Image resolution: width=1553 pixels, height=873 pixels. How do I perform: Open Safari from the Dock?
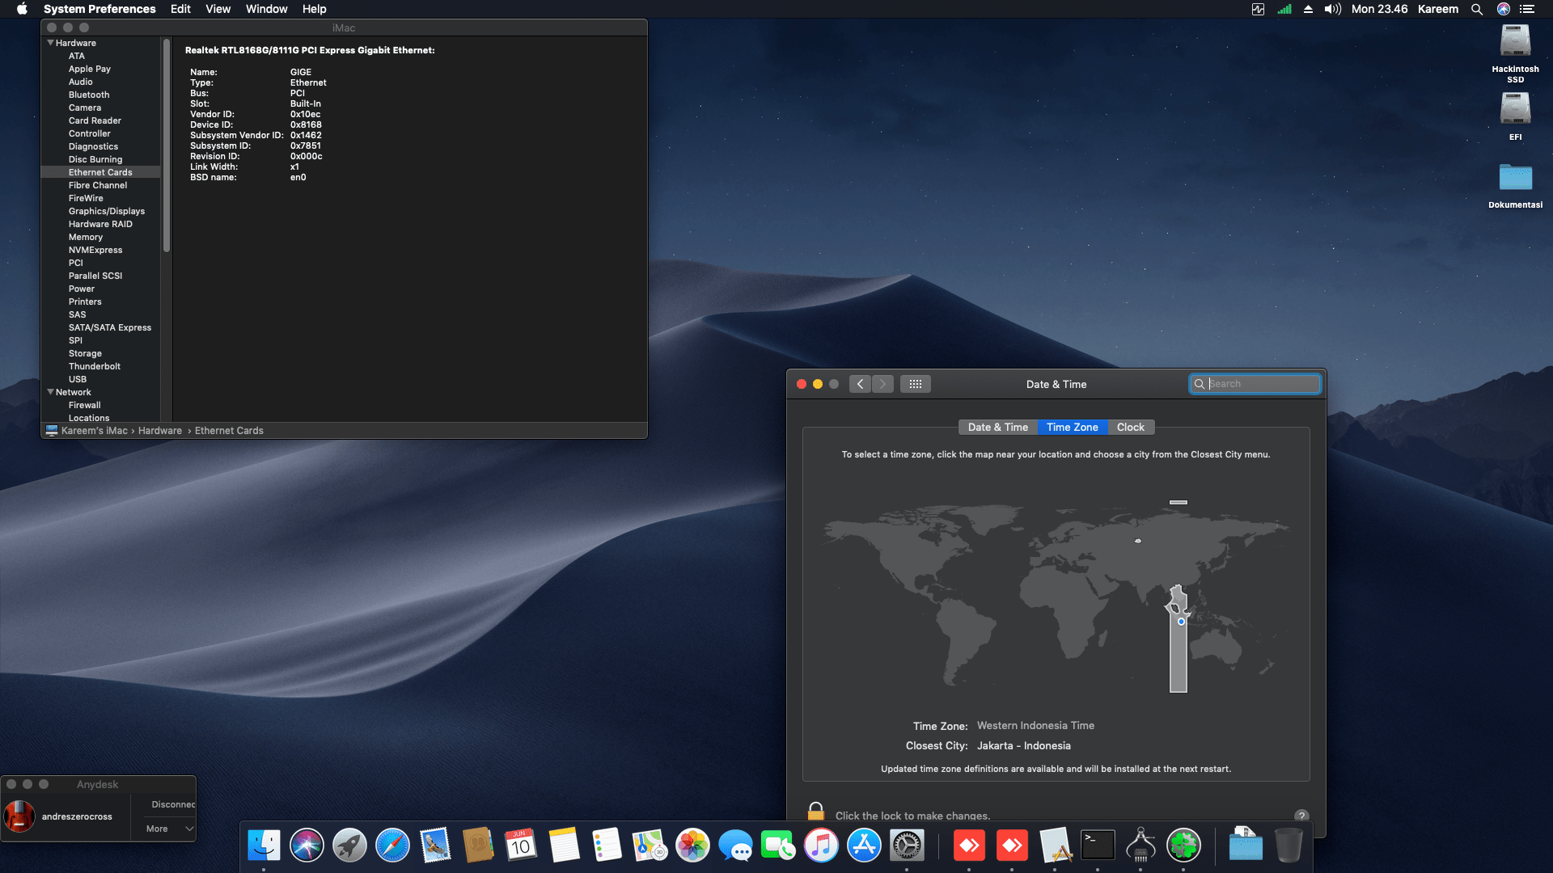pyautogui.click(x=393, y=845)
